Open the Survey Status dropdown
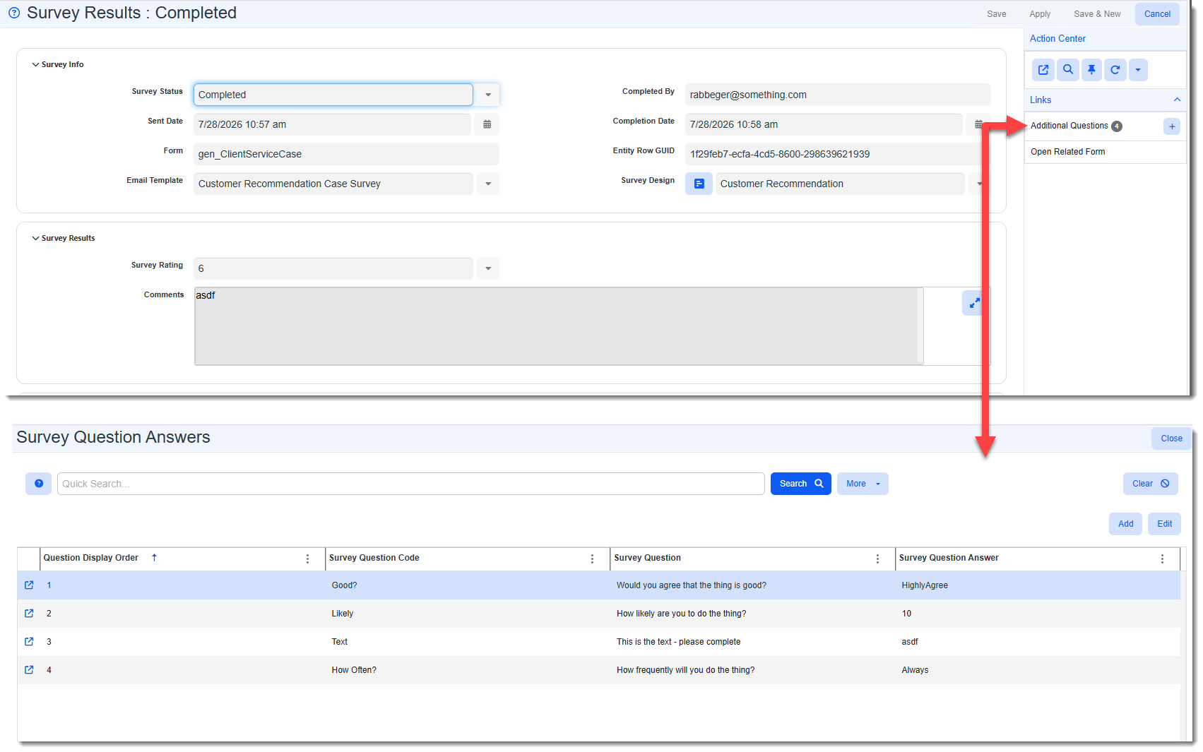1203x752 pixels. tap(487, 95)
